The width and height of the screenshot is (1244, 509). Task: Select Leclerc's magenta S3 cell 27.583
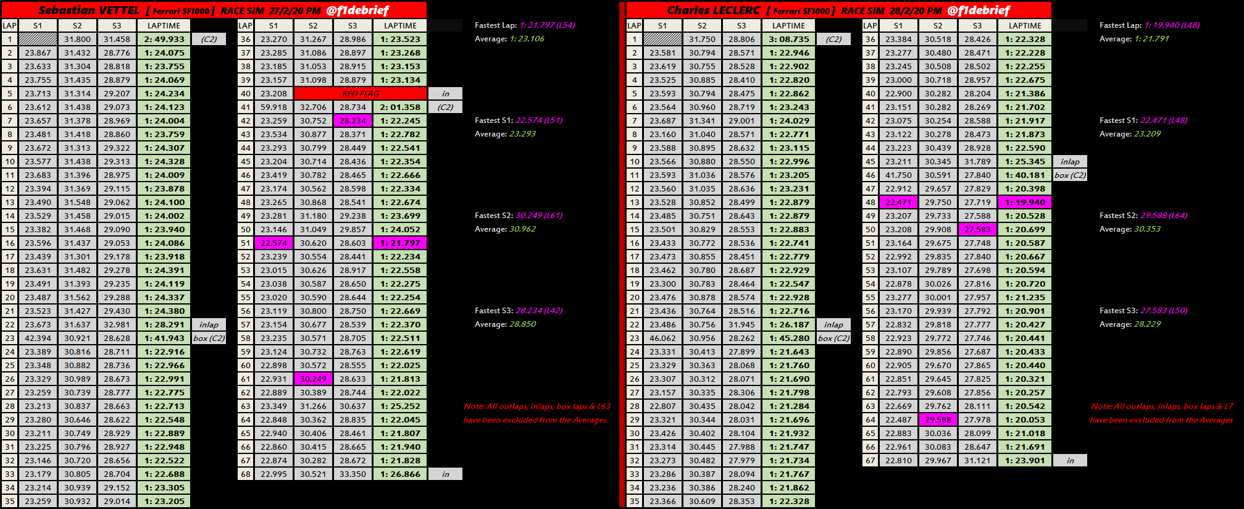click(977, 229)
